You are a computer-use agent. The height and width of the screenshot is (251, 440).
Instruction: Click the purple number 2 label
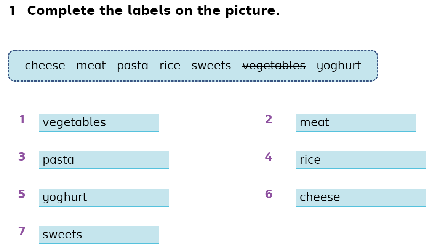pos(269,119)
